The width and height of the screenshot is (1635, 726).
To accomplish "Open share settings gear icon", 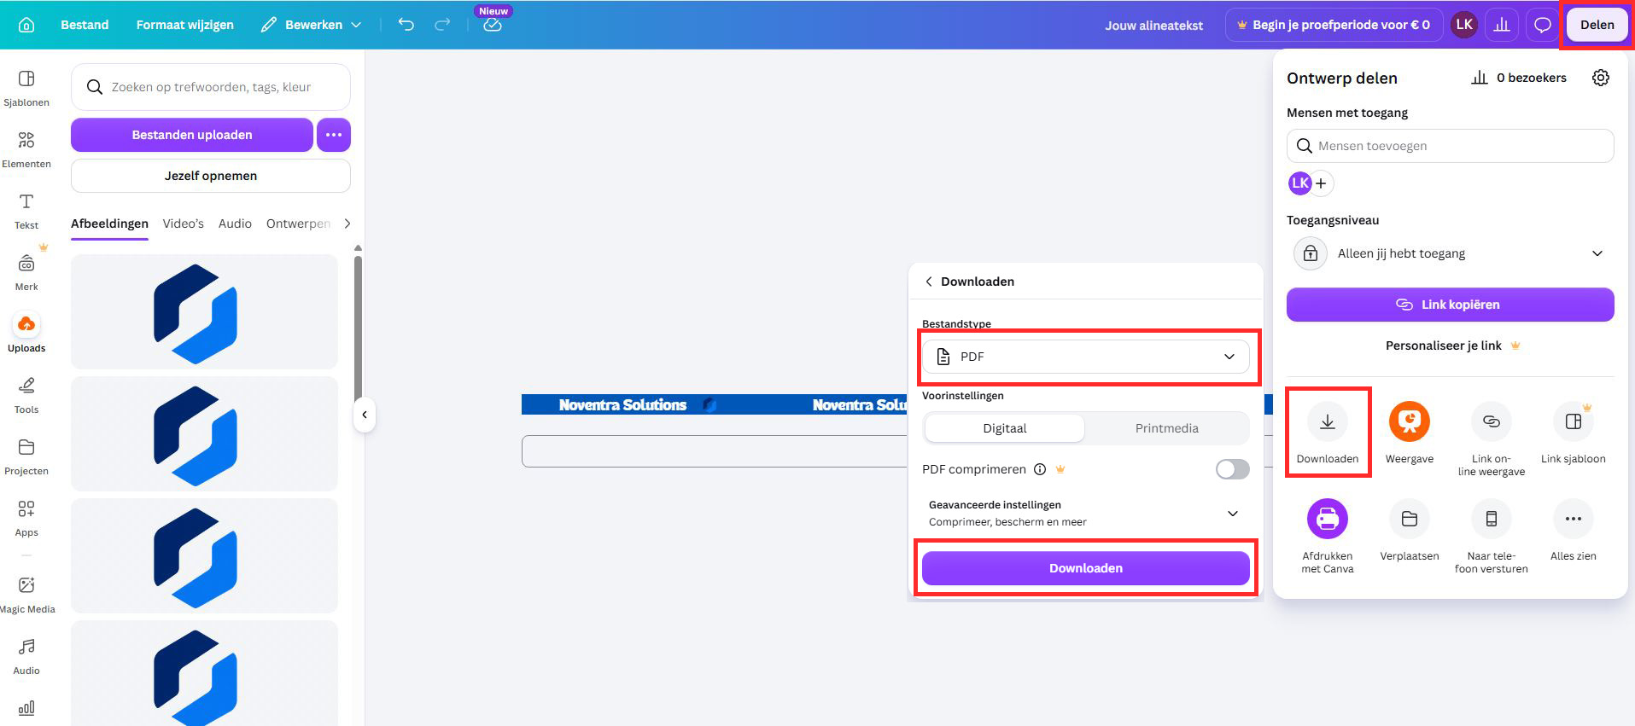I will click(x=1600, y=78).
